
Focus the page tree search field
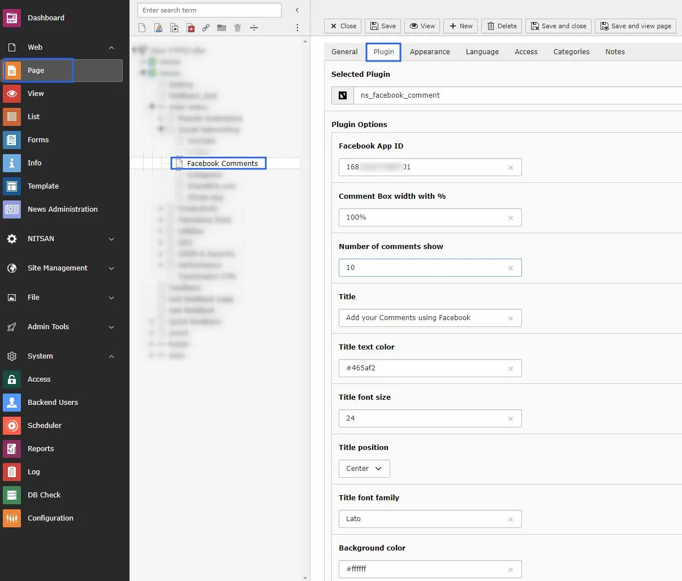point(209,10)
